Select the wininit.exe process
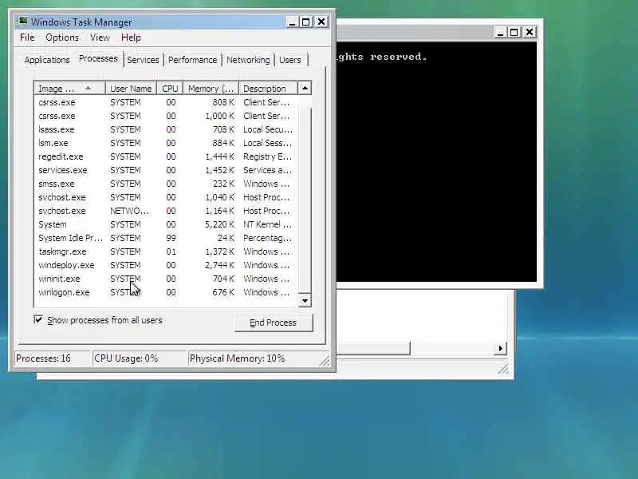Viewport: 638px width, 479px height. [166, 279]
